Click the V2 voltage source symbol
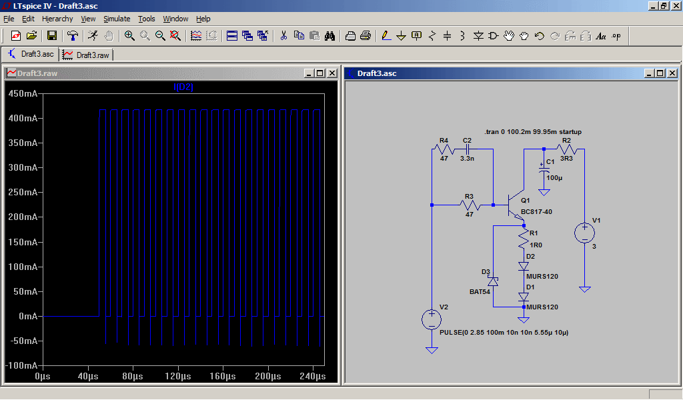Screen dimensions: 683x400 coord(432,320)
